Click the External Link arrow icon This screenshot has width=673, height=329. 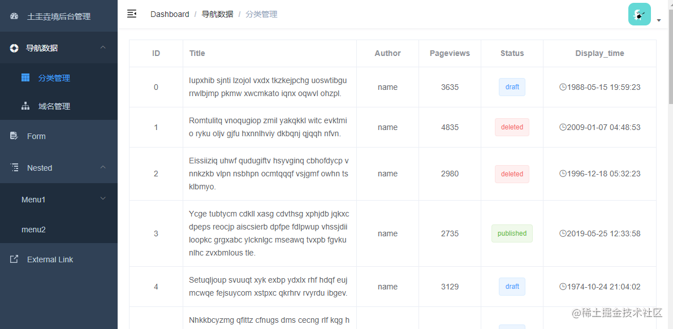pos(14,259)
